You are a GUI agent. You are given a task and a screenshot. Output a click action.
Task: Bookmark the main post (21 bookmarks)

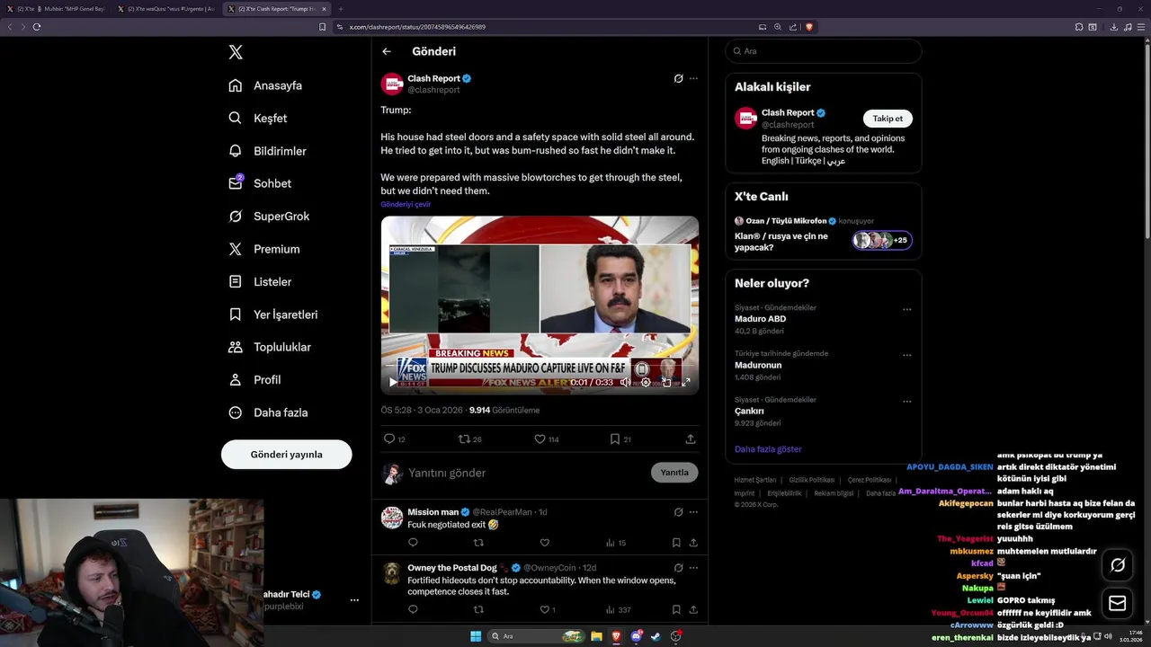620,439
